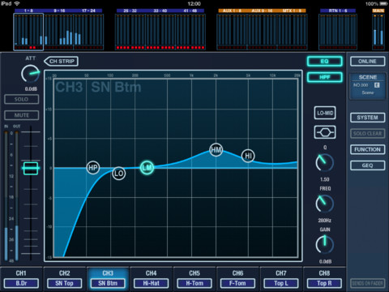Toggle the EQ on/off button
The width and height of the screenshot is (389, 292).
tap(325, 62)
